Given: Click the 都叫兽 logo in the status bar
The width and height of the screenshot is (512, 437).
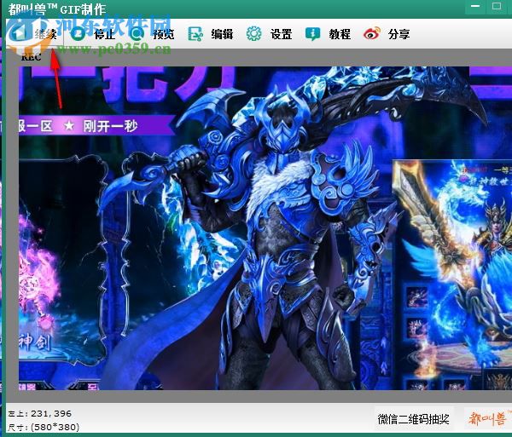Looking at the screenshot, I should point(488,418).
